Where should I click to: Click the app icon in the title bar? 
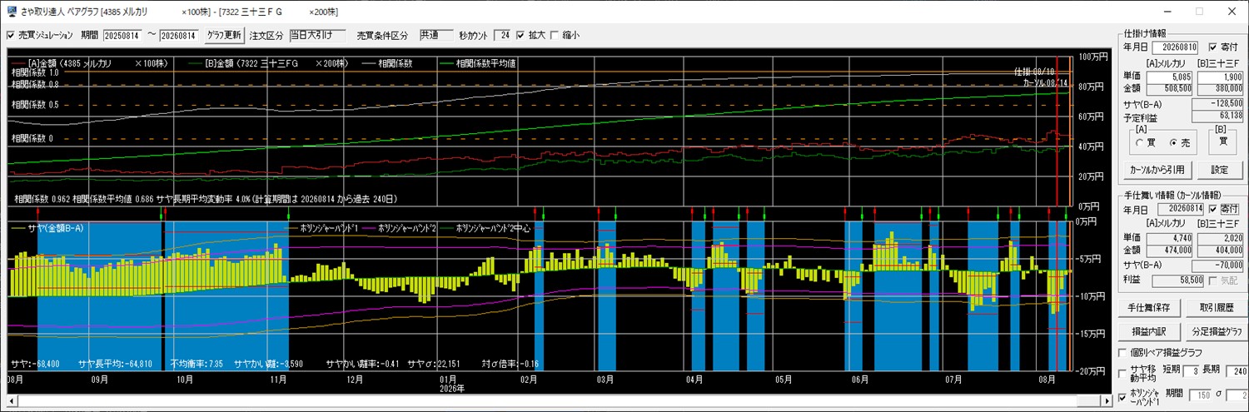10,12
